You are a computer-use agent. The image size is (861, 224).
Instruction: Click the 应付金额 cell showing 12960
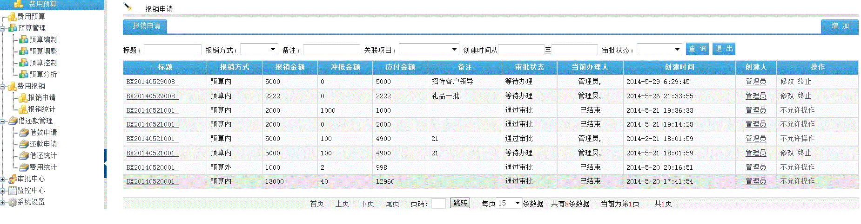point(400,181)
